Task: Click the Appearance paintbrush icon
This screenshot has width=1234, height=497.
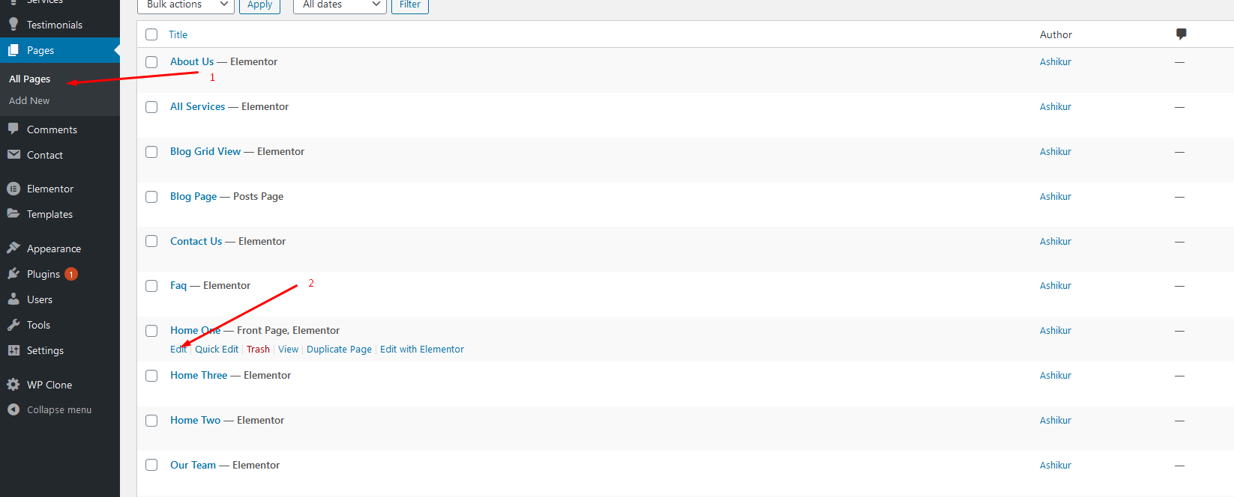Action: pyautogui.click(x=13, y=248)
